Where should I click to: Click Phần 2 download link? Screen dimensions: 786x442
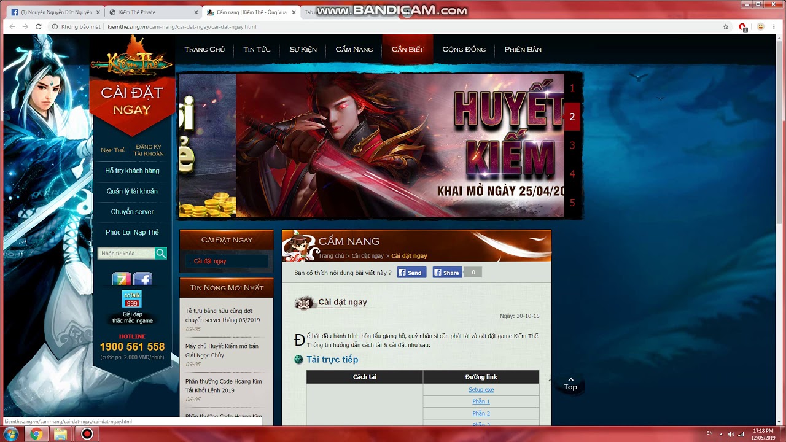coord(481,413)
